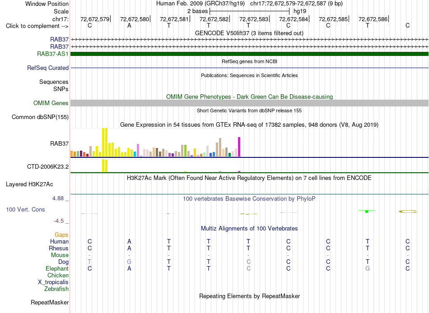Click the RefSeq genes from NCBI title
The image size is (429, 313).
tap(249, 61)
